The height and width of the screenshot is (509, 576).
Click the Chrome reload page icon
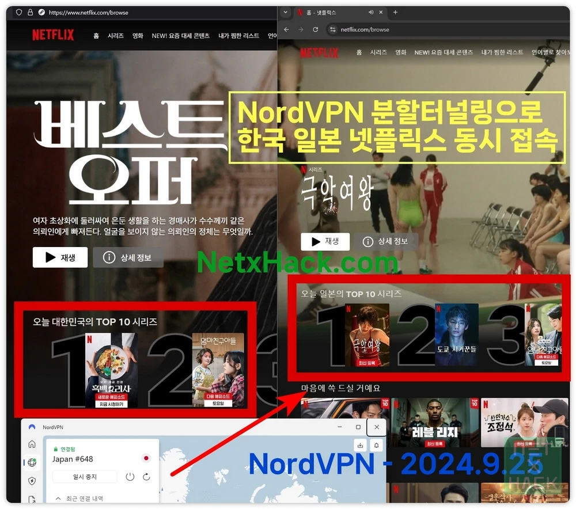315,29
